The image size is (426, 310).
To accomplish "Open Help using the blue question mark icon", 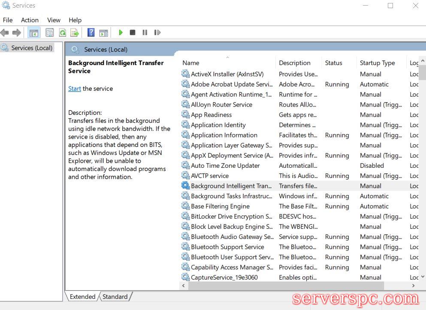I will (x=91, y=33).
